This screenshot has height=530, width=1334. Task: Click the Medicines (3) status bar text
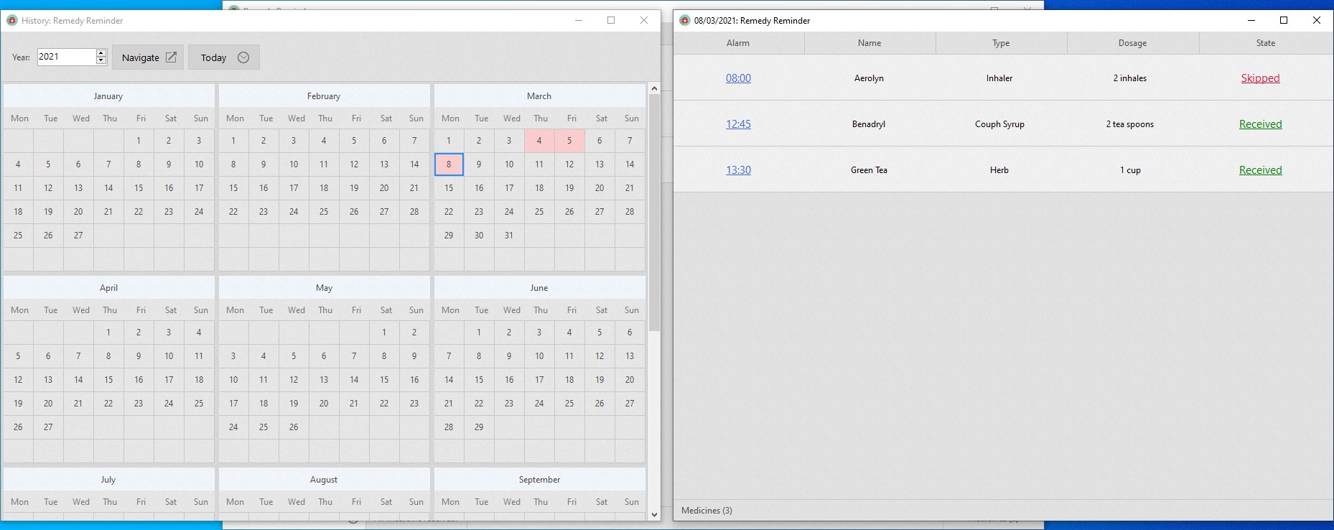pos(706,511)
